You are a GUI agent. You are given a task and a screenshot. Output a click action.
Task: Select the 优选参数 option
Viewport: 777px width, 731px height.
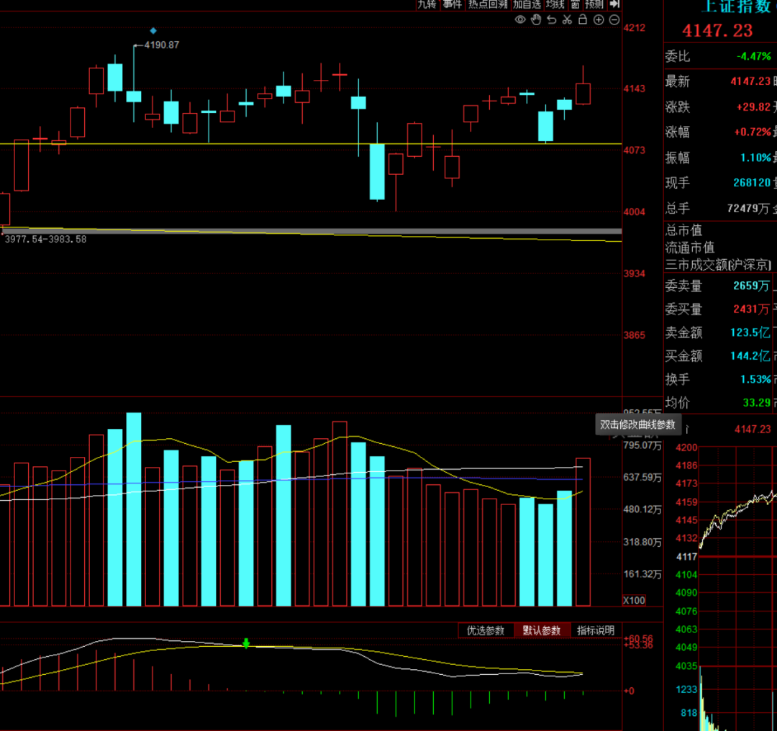[486, 630]
